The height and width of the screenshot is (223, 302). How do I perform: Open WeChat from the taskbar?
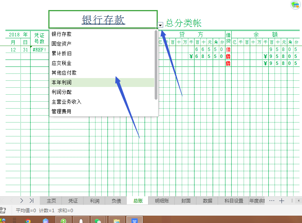coord(98,220)
